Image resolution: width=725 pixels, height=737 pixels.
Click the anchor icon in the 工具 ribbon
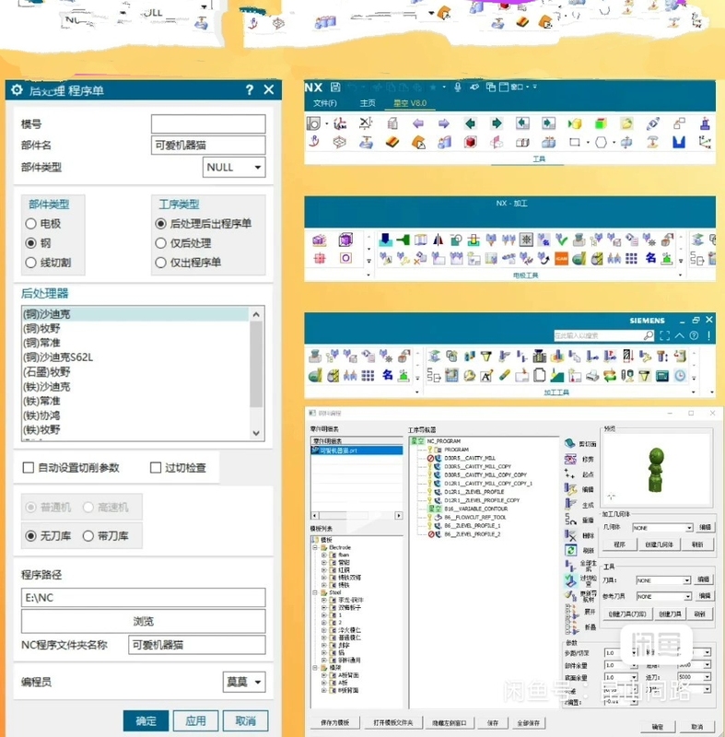tap(314, 142)
